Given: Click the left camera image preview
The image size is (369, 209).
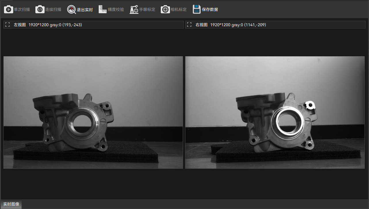Looking at the screenshot, I should (93, 112).
